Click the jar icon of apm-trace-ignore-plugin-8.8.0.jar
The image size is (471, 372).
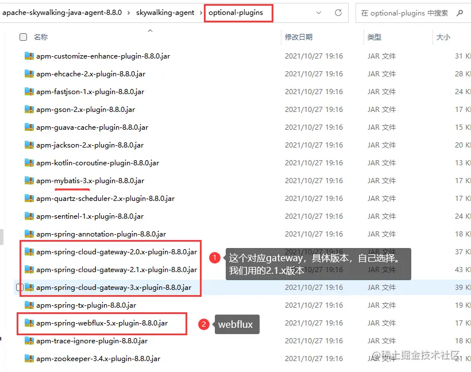[29, 340]
